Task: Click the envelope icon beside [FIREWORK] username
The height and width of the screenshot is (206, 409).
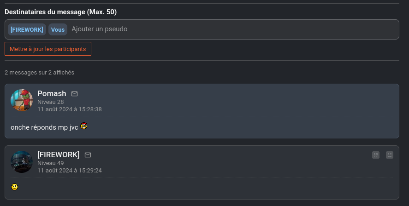Action: coord(88,155)
